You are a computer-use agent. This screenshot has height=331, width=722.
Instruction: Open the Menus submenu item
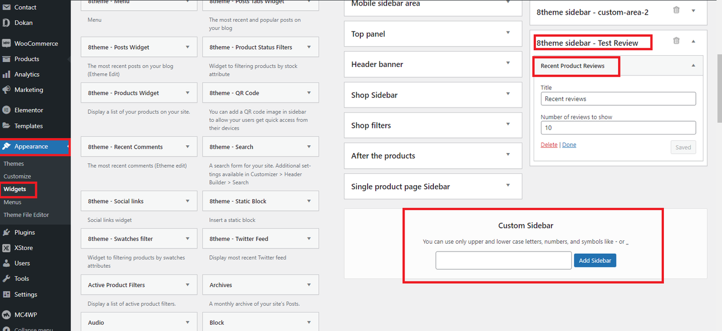(x=12, y=202)
